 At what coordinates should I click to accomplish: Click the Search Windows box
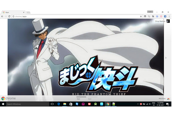(x=28, y=104)
